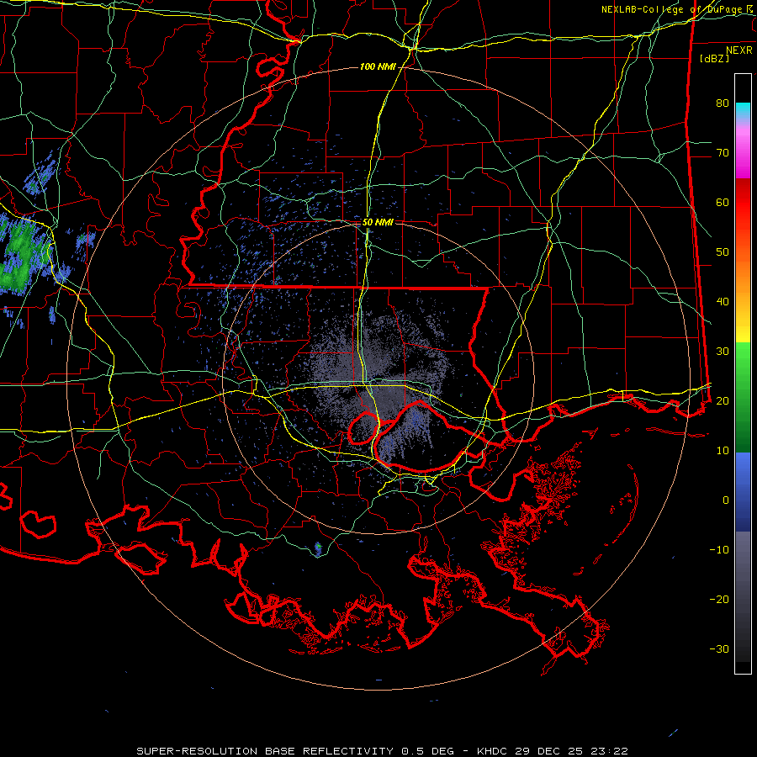757x757 pixels.
Task: Click the 20 dBZ scale value
Action: pos(723,401)
